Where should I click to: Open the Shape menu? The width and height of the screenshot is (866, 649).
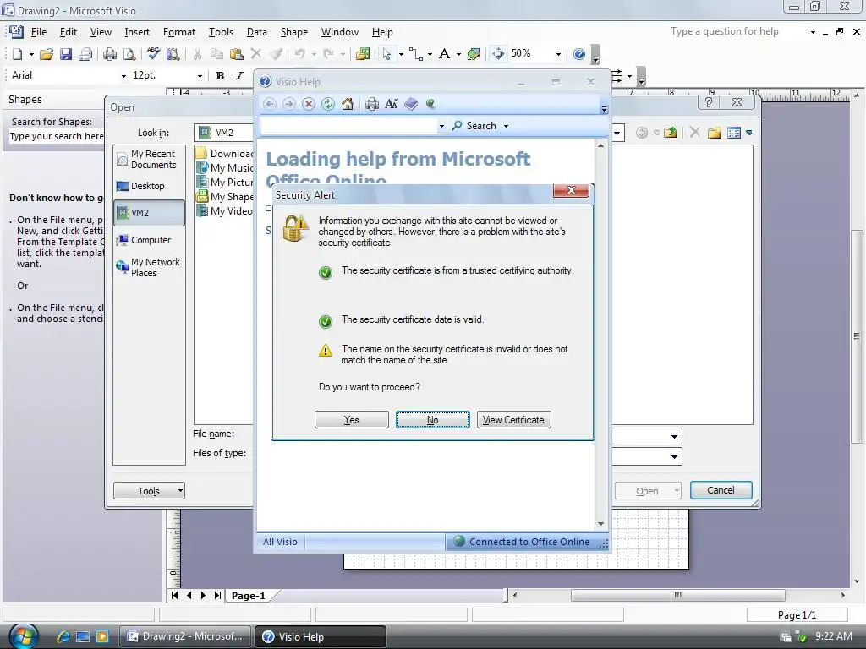point(293,32)
